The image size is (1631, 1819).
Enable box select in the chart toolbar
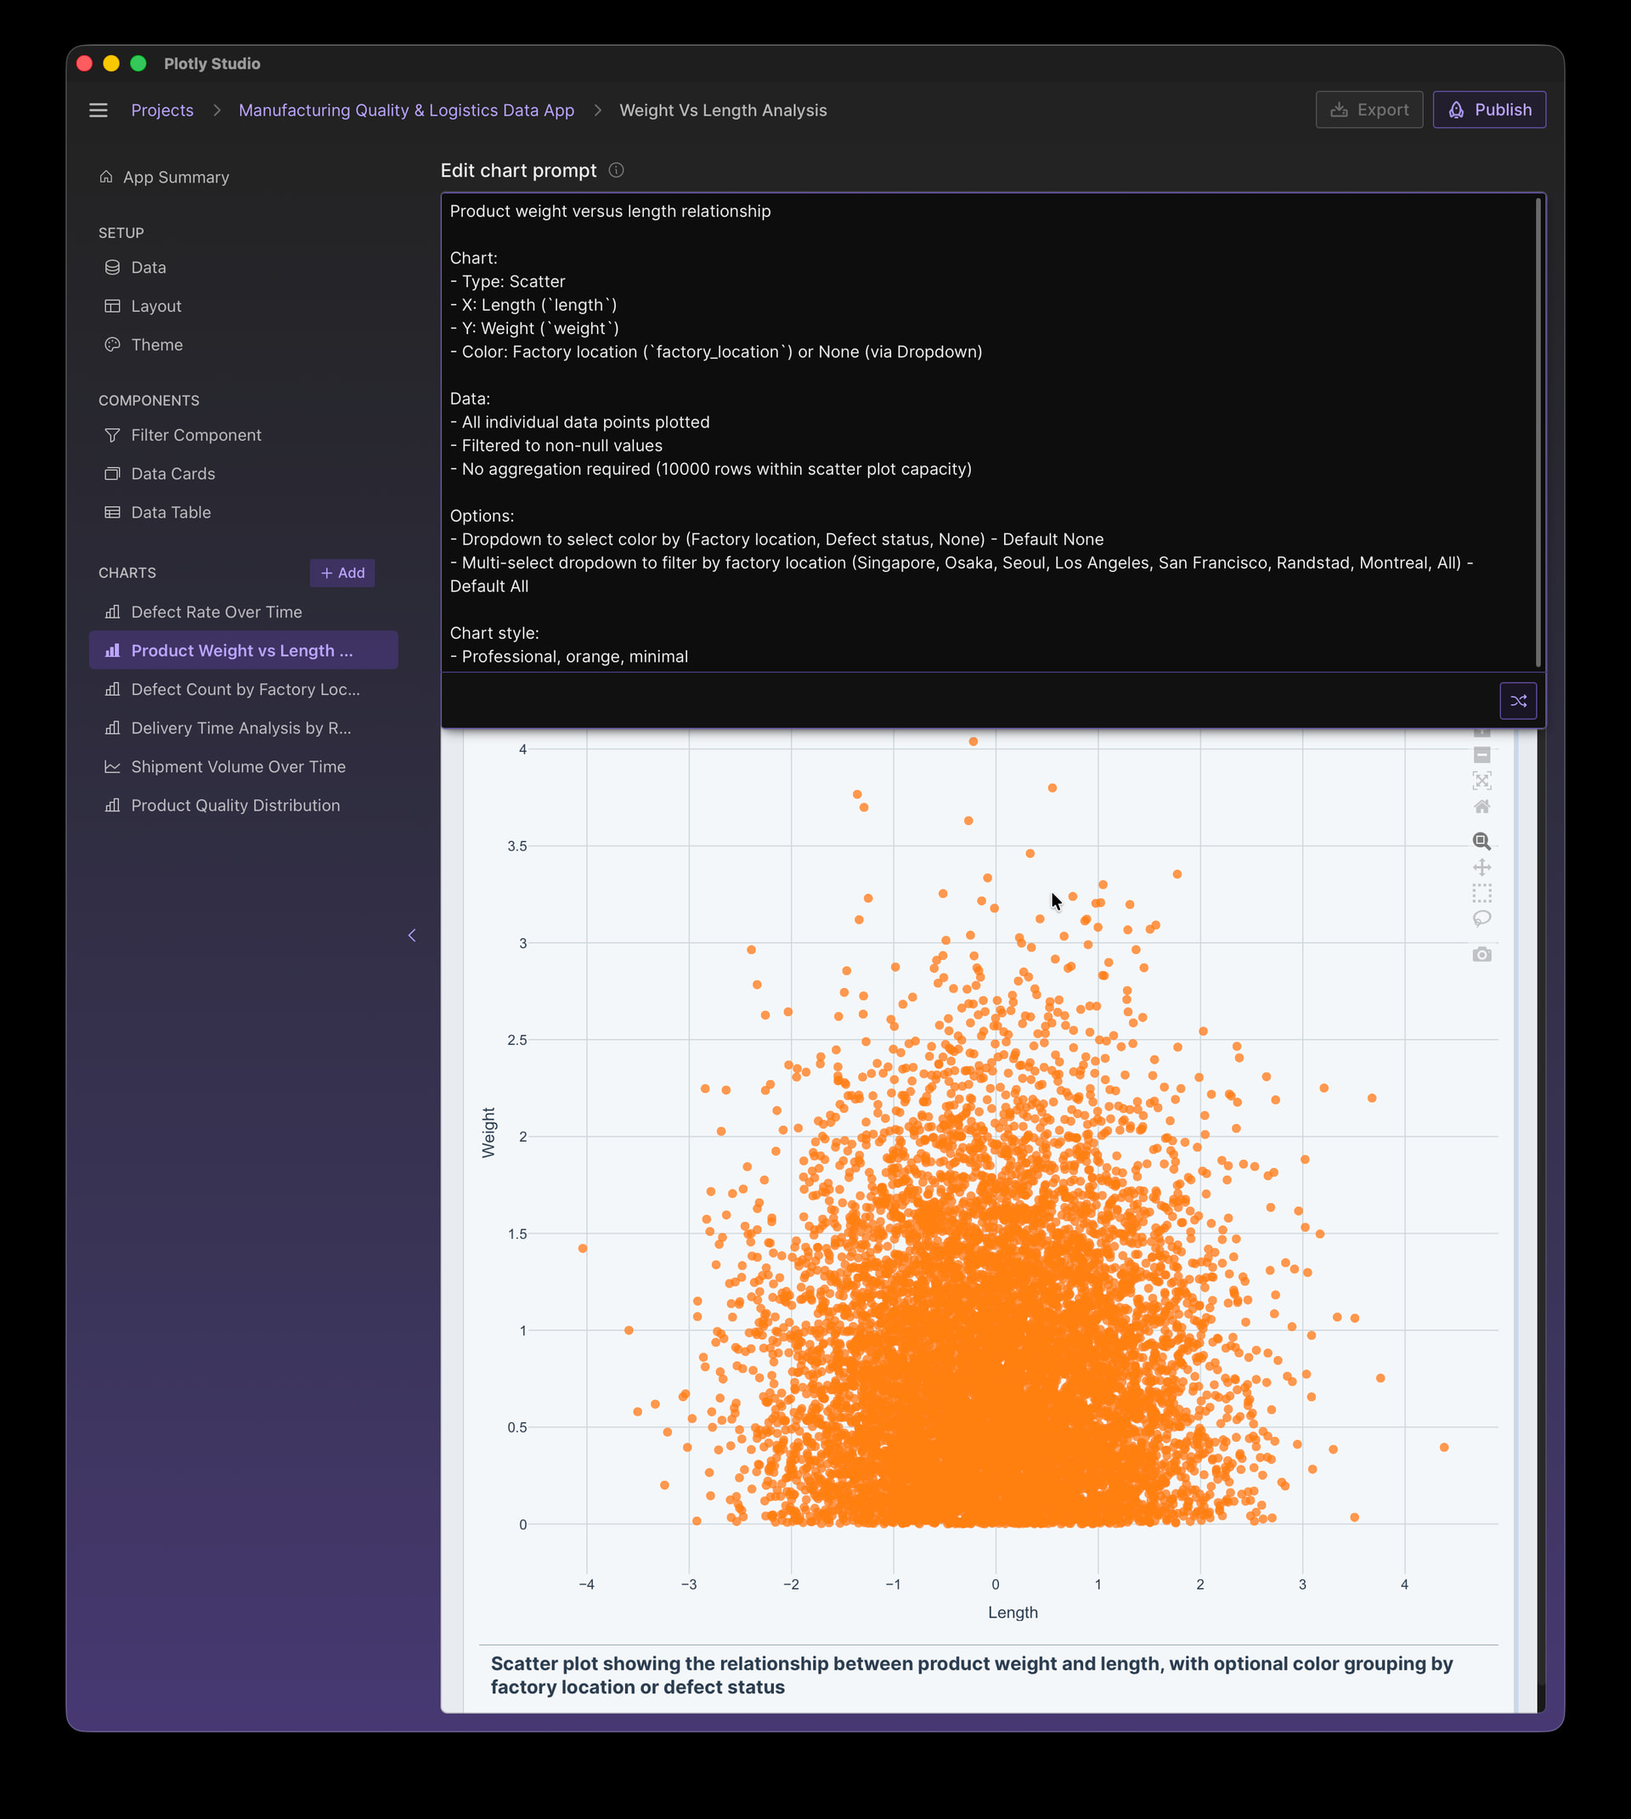point(1482,892)
